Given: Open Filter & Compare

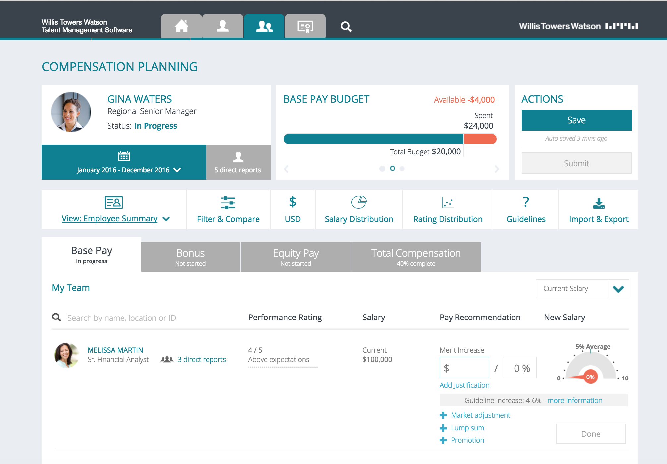Looking at the screenshot, I should point(228,209).
